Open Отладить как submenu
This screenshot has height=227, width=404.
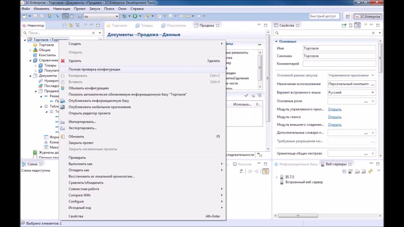[142, 170]
